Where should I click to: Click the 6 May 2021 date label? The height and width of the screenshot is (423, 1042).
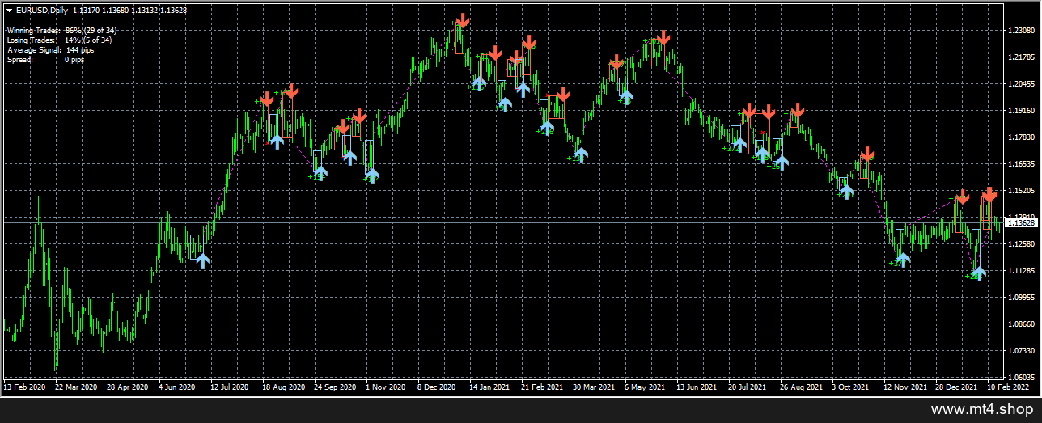pos(644,387)
